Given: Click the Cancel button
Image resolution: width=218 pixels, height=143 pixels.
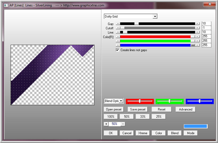Looking at the screenshot, I should click(x=127, y=133).
